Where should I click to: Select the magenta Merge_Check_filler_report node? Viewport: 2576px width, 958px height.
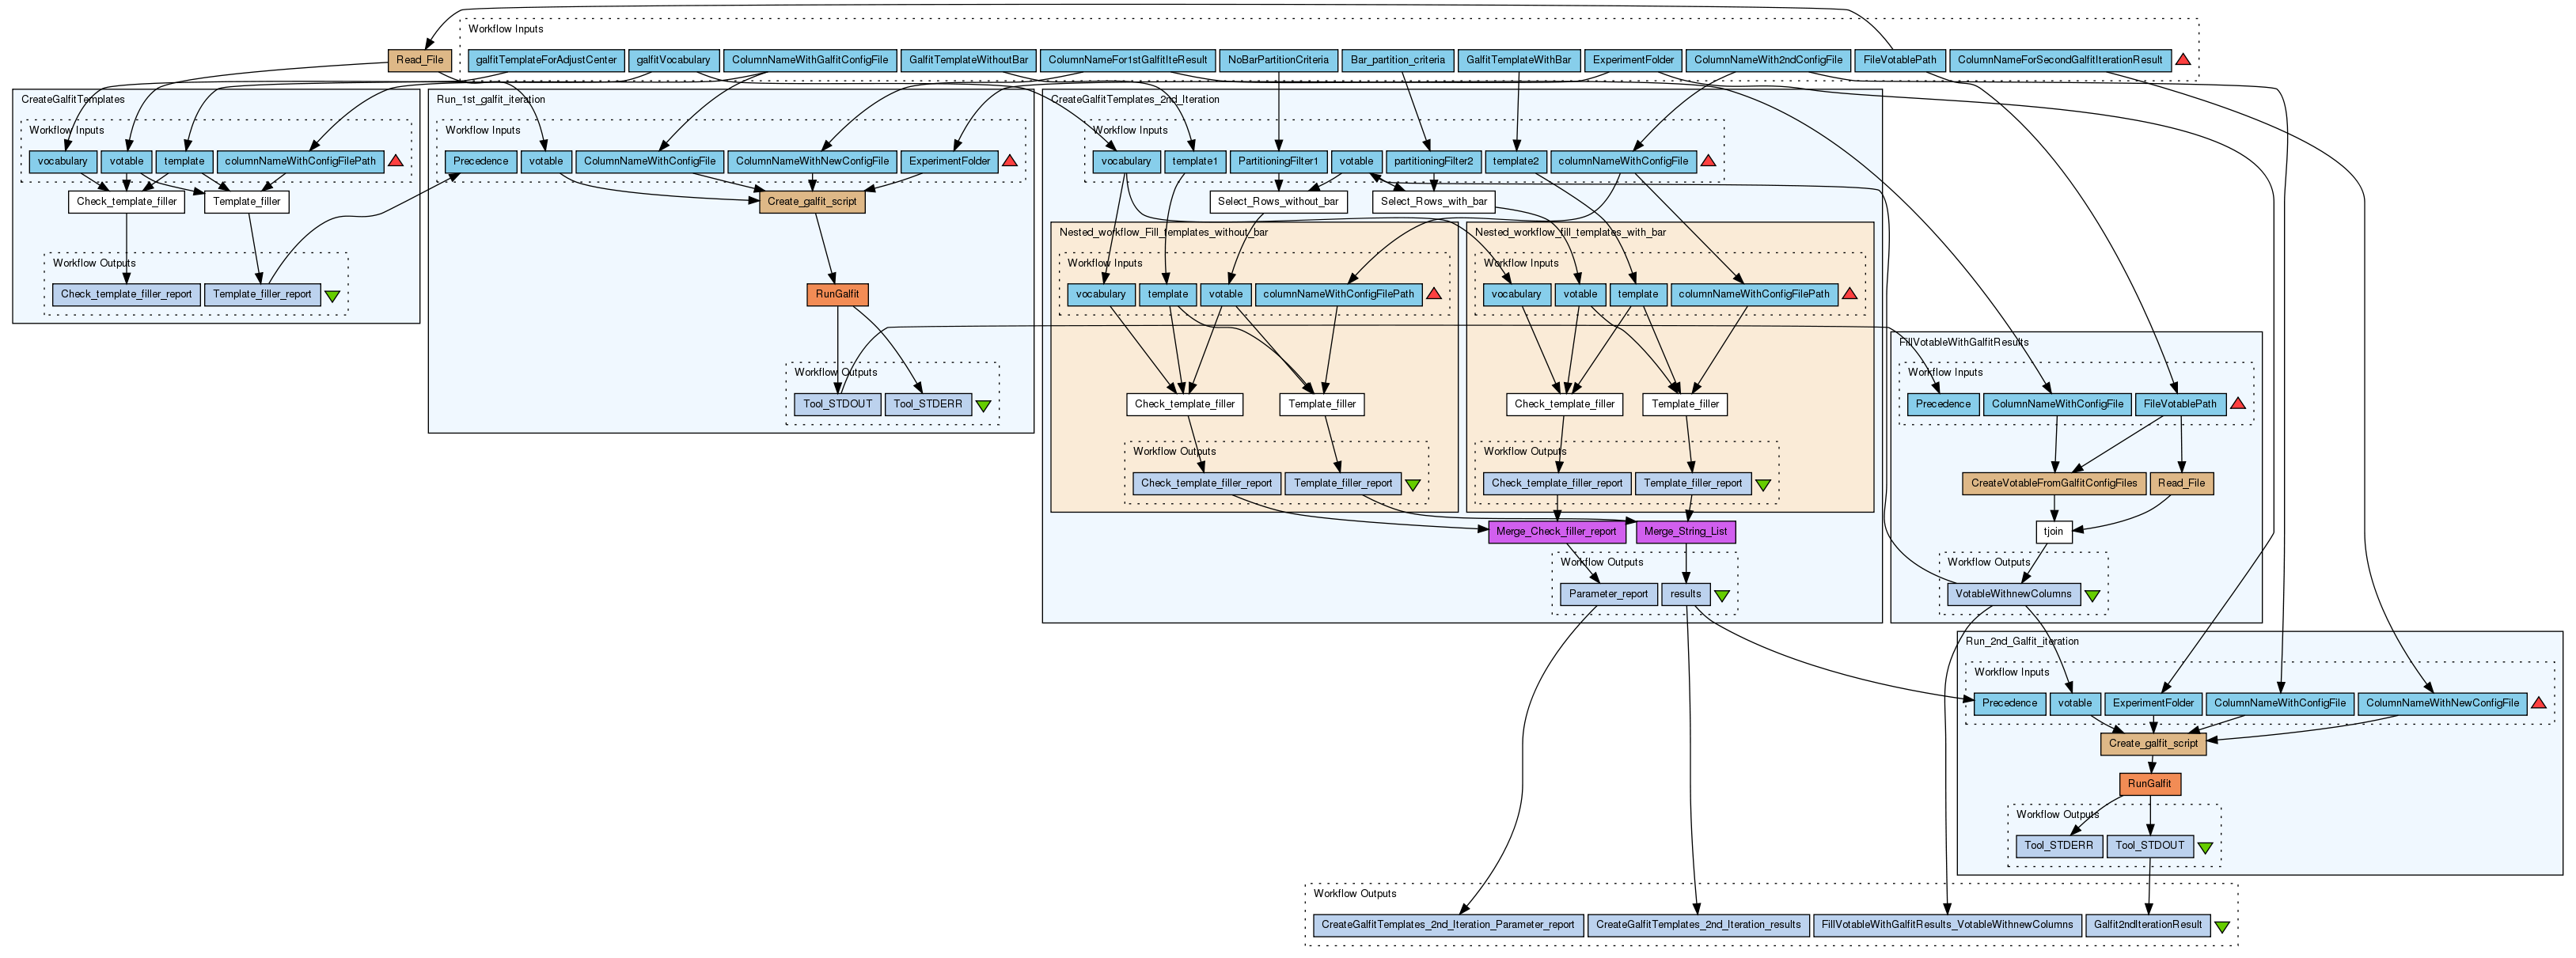[1556, 531]
